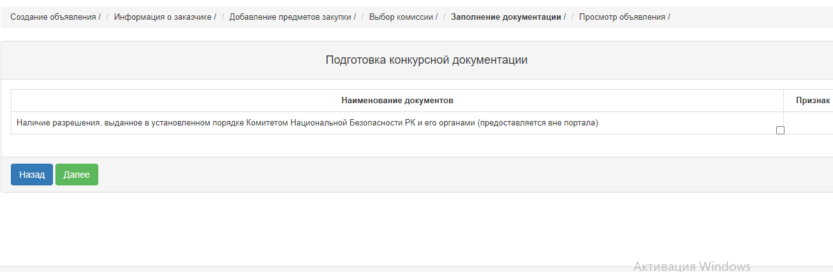Click the row text starting with Наличие разрешения
Screen dimensions: 833x272
pyautogui.click(x=307, y=123)
